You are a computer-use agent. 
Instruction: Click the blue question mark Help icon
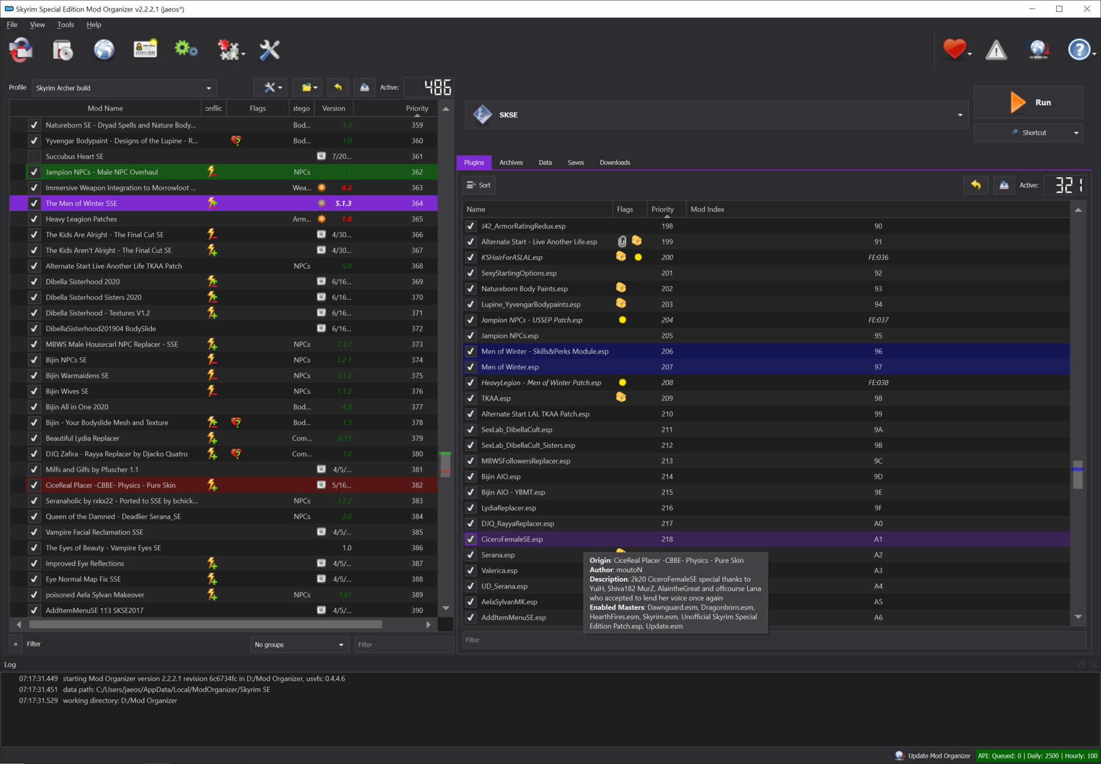[x=1079, y=50]
